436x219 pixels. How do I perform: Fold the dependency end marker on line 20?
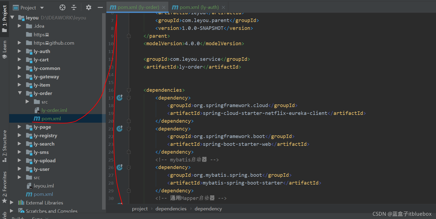[x=129, y=121]
